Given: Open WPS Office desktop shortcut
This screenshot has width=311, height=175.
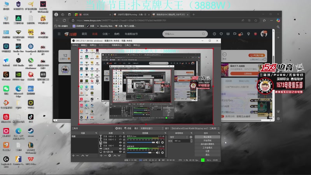Looking at the screenshot, I should point(31,161).
